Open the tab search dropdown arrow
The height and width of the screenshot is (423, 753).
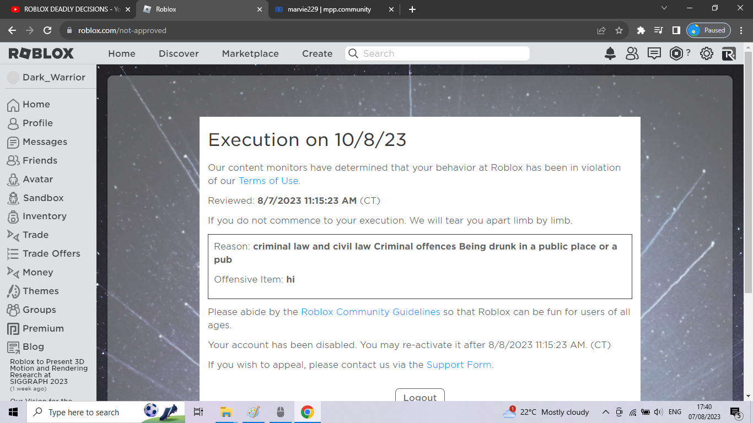(664, 8)
